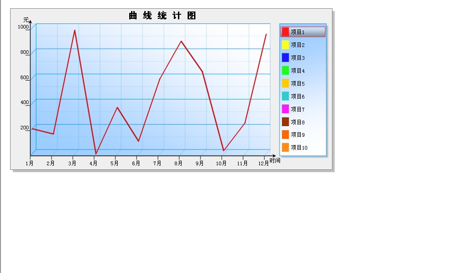Click the brown swatch for 项目8

click(x=286, y=122)
